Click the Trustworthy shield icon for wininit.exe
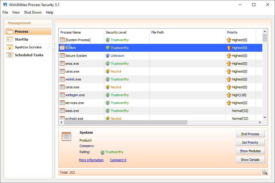 tap(108, 79)
